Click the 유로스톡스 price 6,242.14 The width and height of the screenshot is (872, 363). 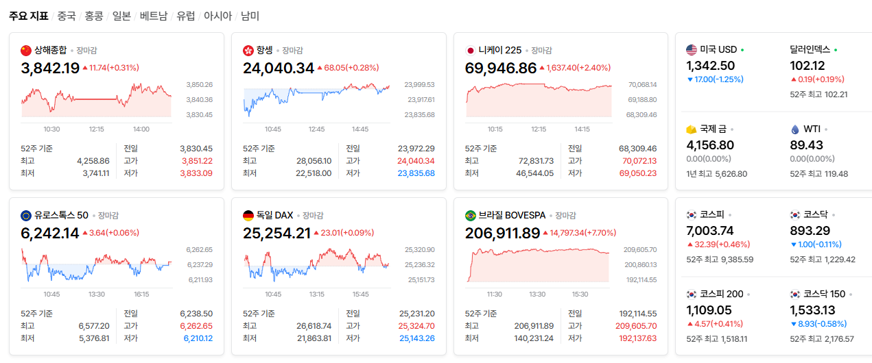[x=50, y=233]
